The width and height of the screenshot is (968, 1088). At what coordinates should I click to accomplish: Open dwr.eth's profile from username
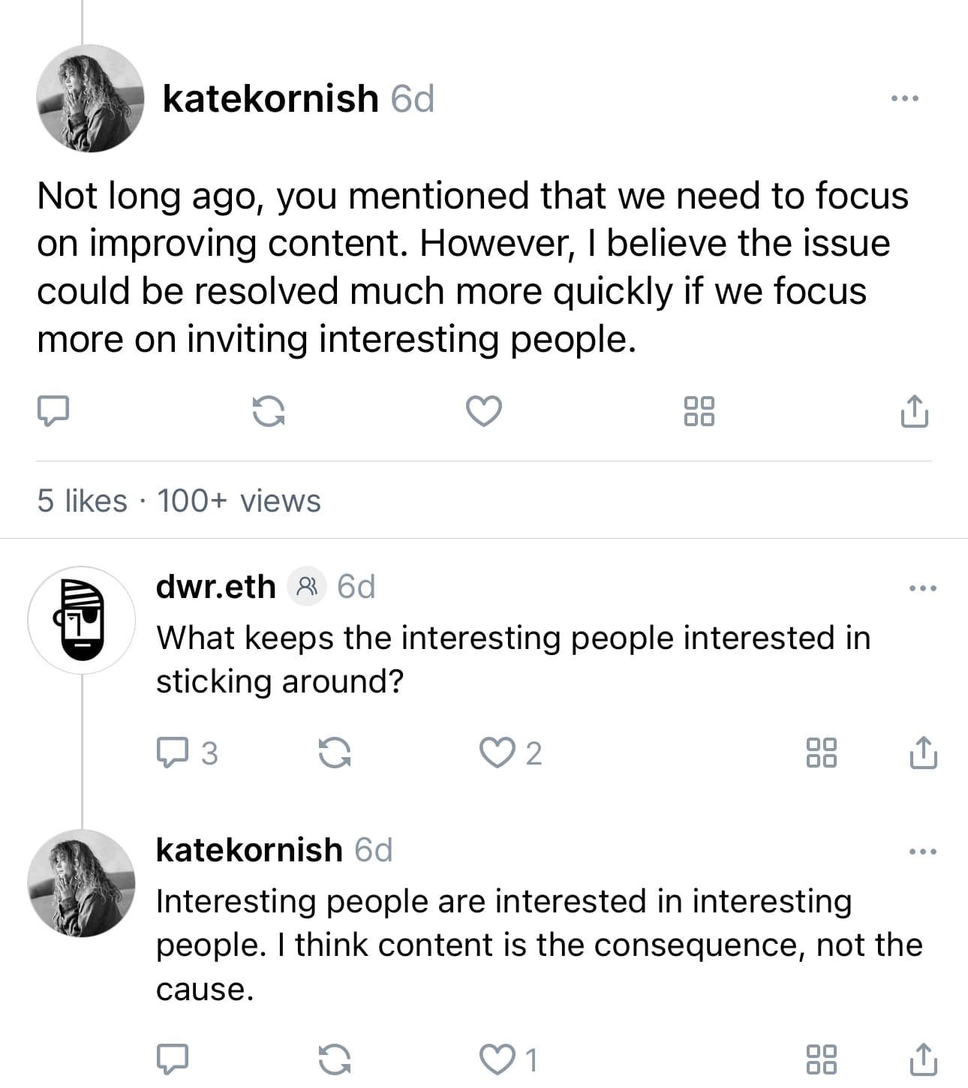coord(216,586)
